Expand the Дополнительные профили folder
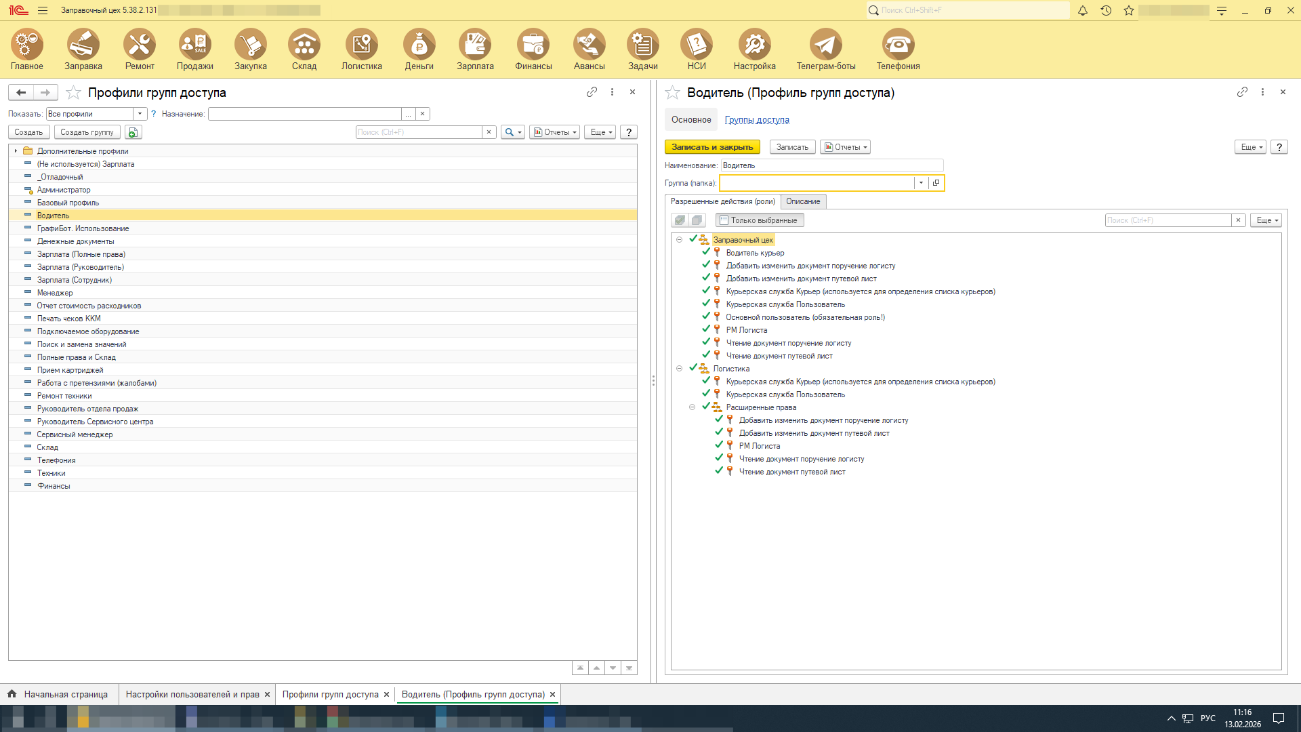1301x732 pixels. coord(16,151)
